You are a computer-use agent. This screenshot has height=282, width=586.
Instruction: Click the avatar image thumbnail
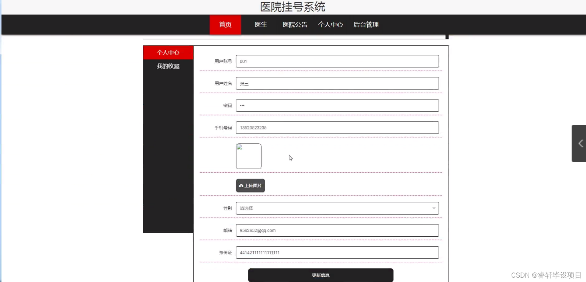249,156
